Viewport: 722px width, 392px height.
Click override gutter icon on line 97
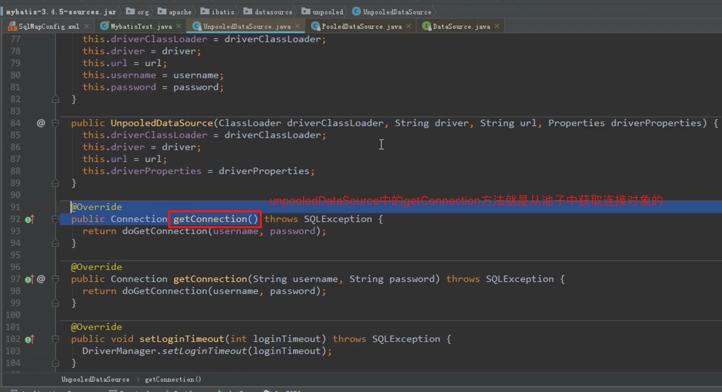click(x=29, y=279)
